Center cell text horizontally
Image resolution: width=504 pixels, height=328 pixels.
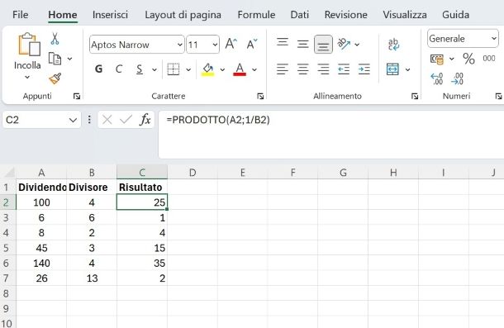[x=302, y=69]
